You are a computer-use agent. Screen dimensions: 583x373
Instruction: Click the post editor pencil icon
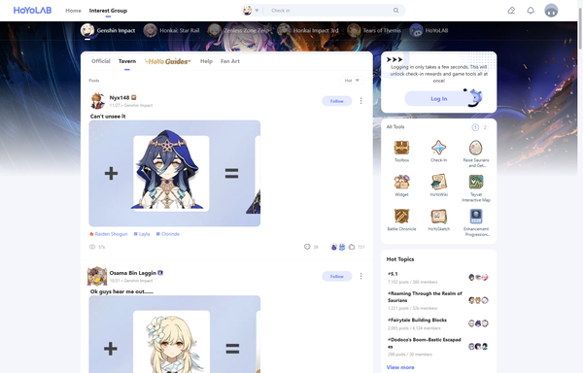click(511, 11)
